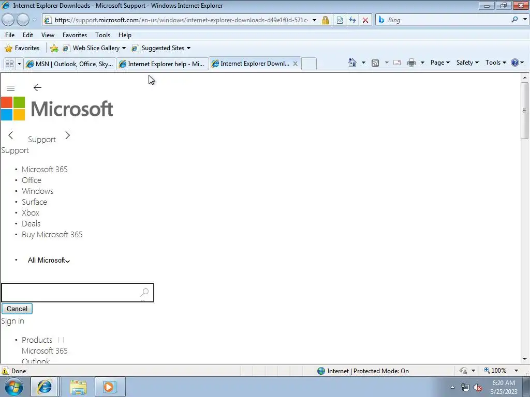Open the Suggested Sites dropdown
Viewport: 530px width, 397px height.
click(x=161, y=48)
